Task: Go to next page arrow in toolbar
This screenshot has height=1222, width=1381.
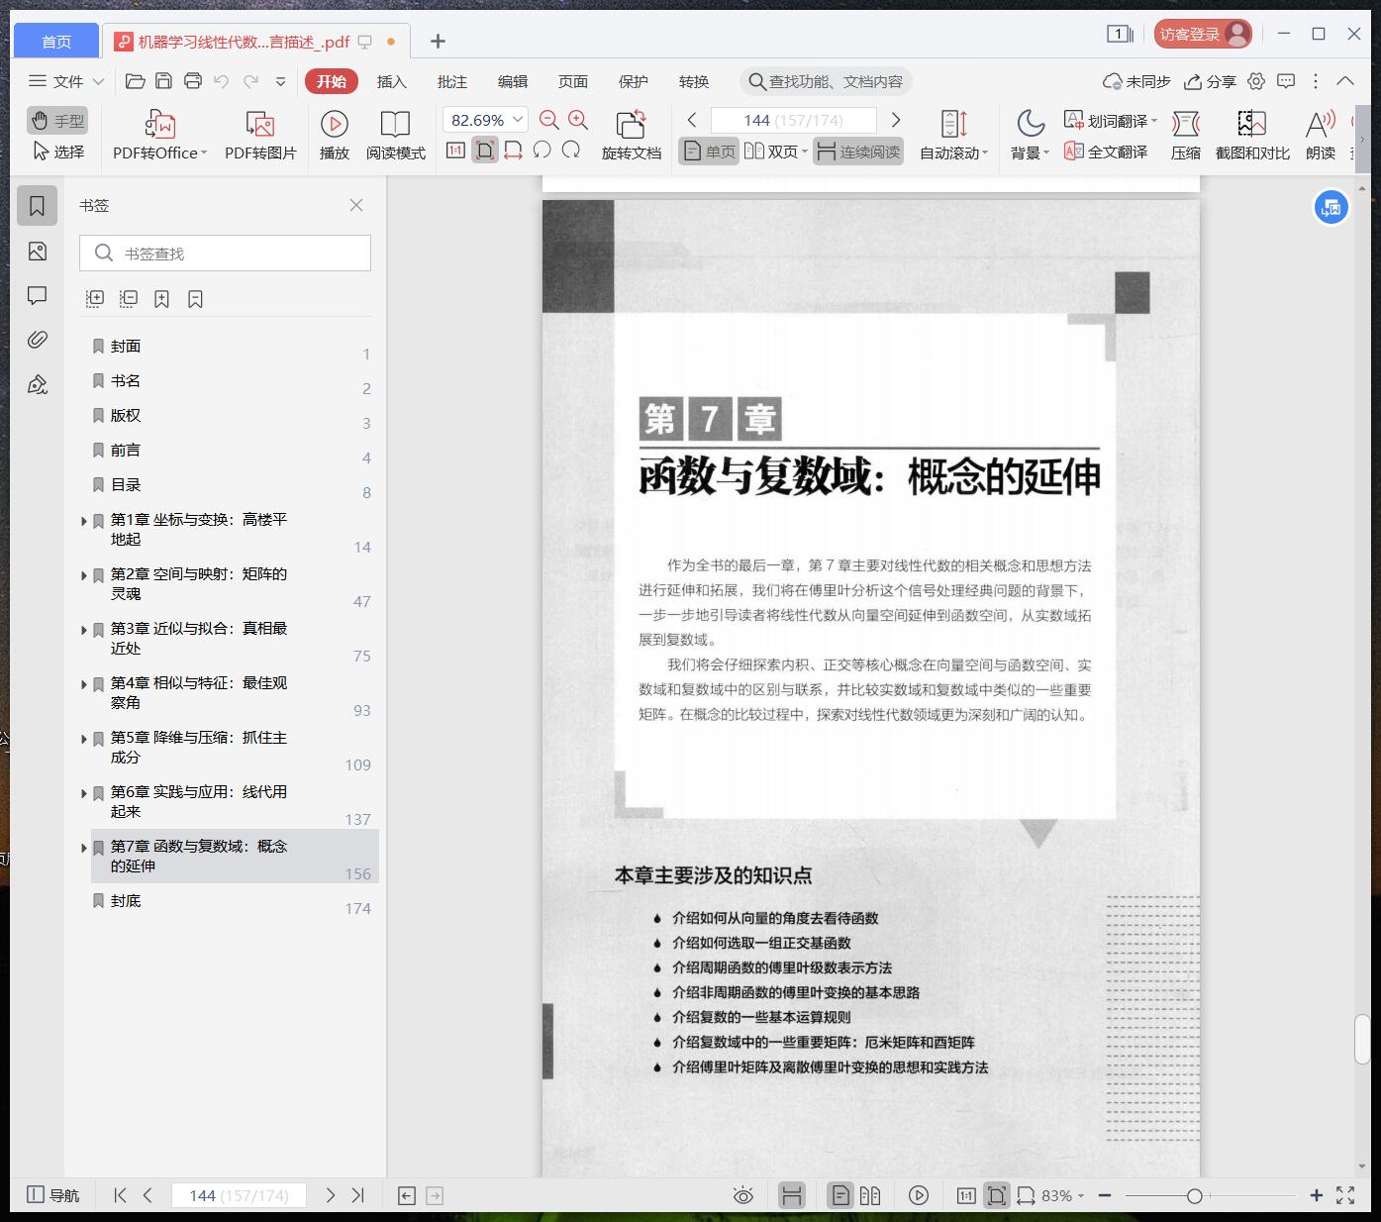Action: [896, 120]
